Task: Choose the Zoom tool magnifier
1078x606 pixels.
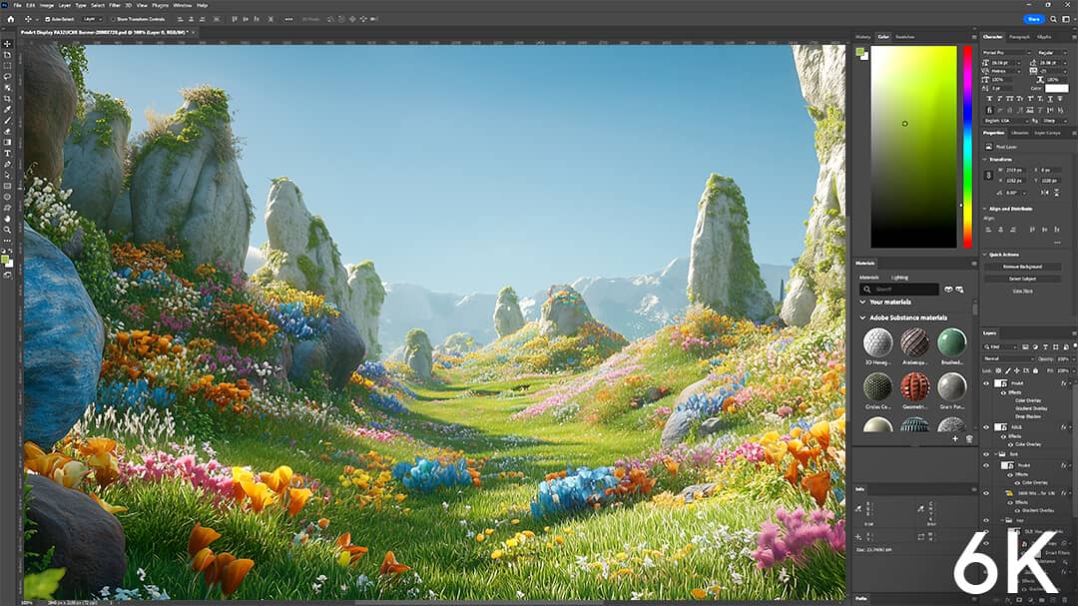Action: (x=7, y=229)
